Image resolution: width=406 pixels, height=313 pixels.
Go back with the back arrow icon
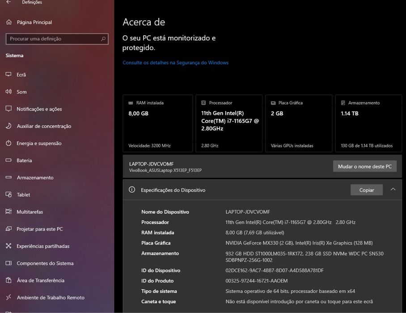pyautogui.click(x=8, y=2)
